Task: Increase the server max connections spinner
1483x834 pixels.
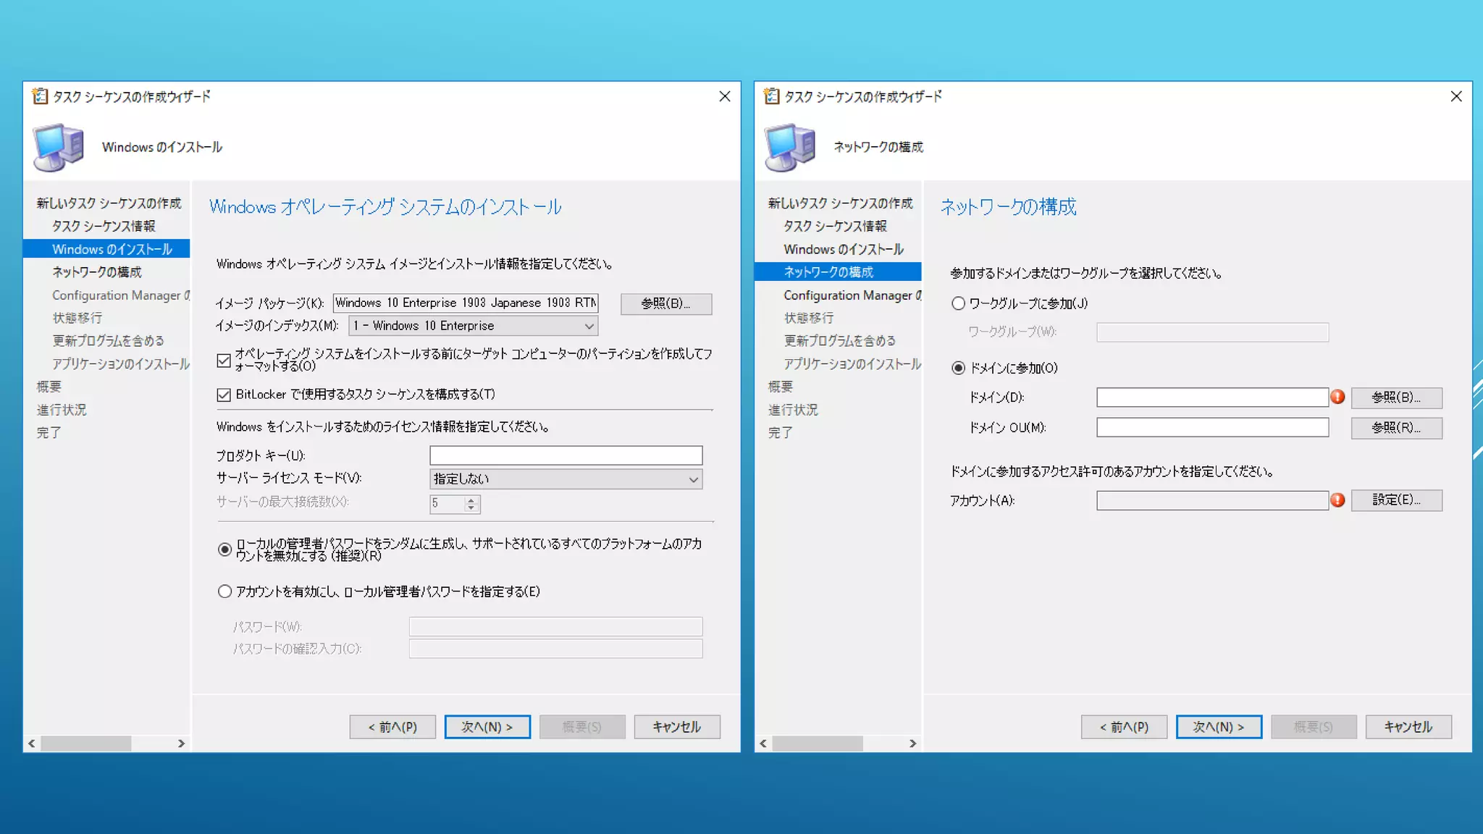Action: pyautogui.click(x=471, y=500)
